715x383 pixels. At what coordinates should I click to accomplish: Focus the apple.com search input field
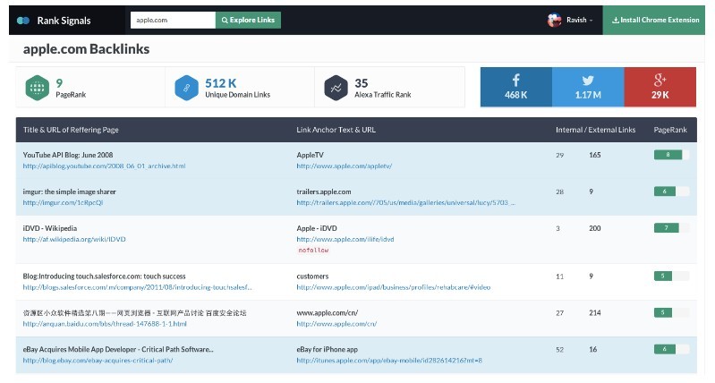[173, 20]
